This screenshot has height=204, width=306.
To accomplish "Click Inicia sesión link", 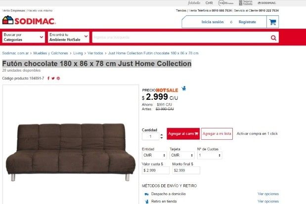I will (x=213, y=22).
